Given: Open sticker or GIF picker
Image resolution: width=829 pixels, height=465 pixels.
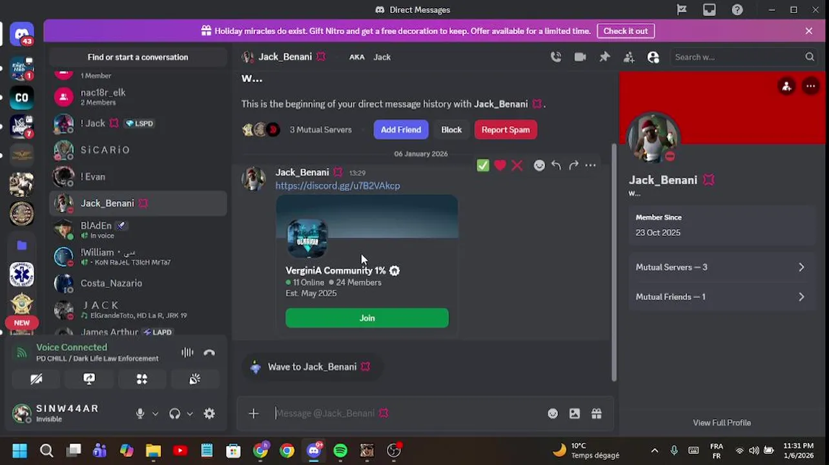Looking at the screenshot, I should point(575,413).
